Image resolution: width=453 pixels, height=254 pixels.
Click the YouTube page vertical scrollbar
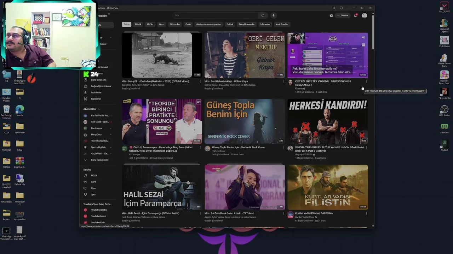(x=373, y=32)
